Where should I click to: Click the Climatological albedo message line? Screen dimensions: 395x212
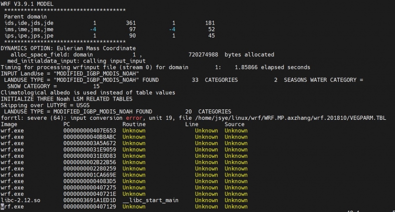(x=87, y=93)
